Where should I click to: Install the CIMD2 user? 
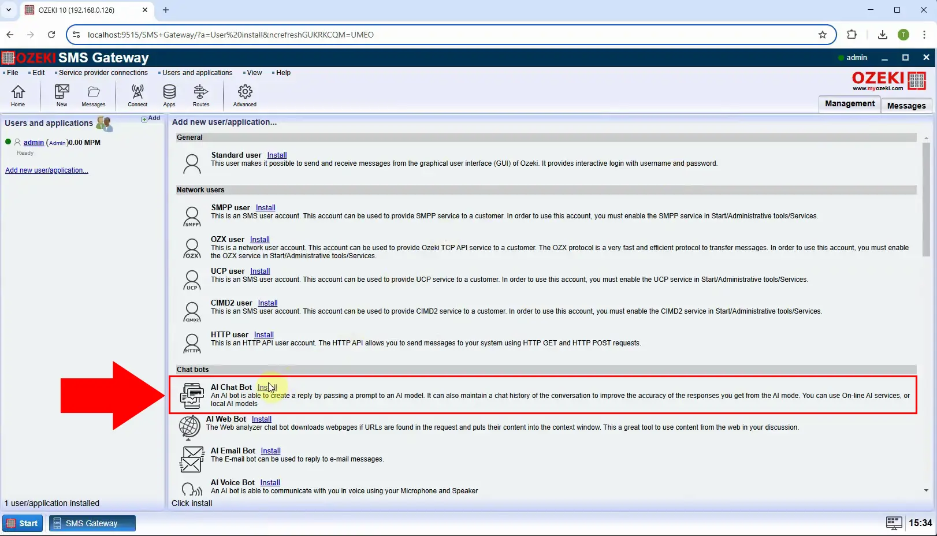pos(267,303)
